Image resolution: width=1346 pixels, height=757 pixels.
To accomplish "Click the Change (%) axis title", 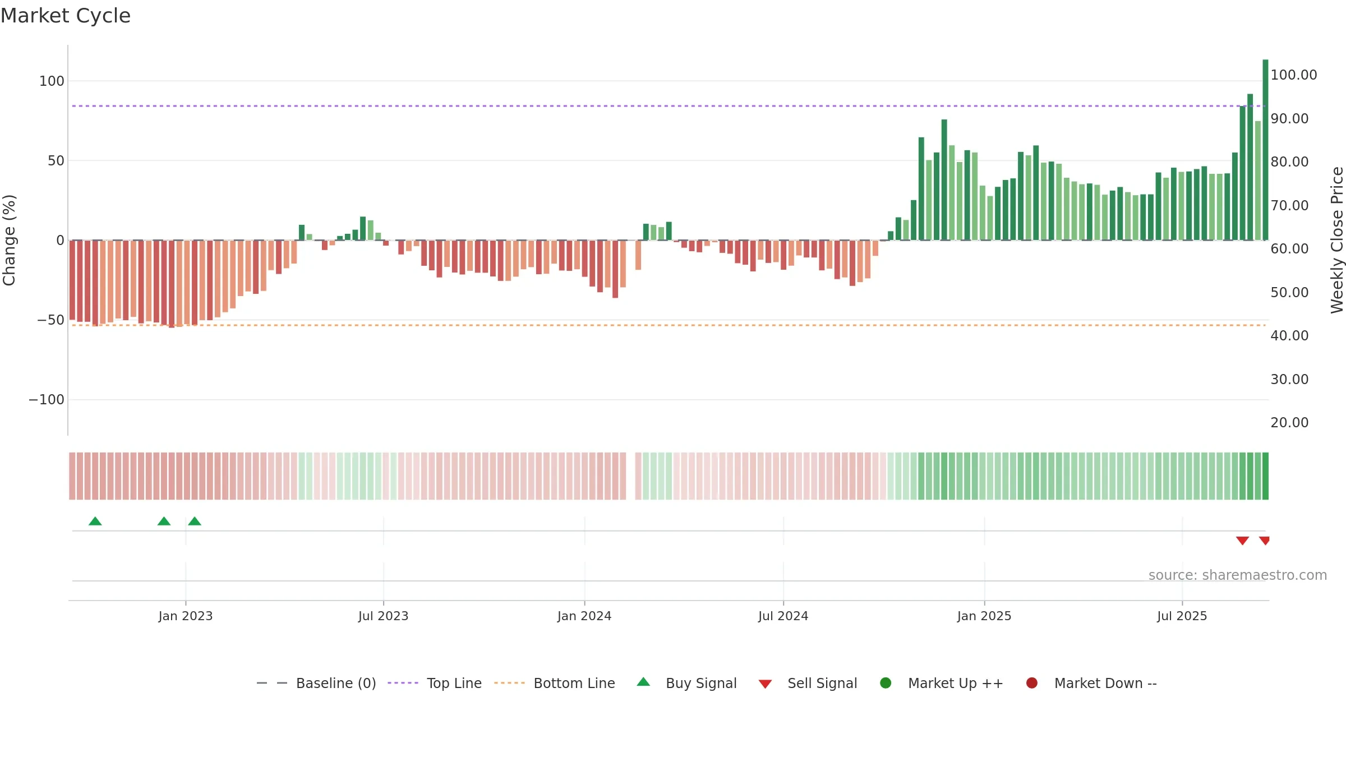I will [x=10, y=240].
